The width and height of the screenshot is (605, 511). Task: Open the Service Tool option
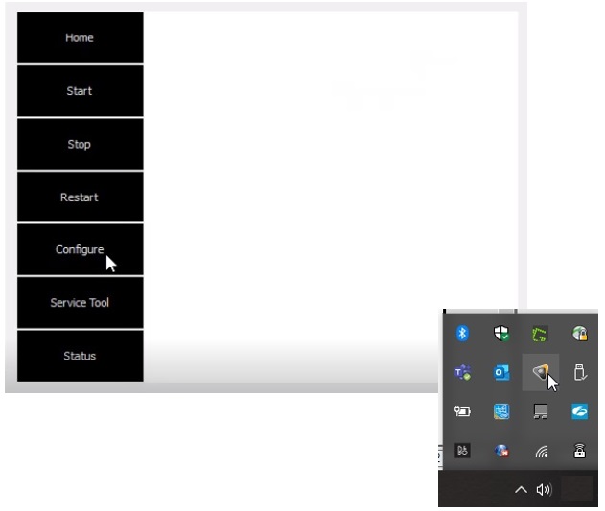(80, 303)
